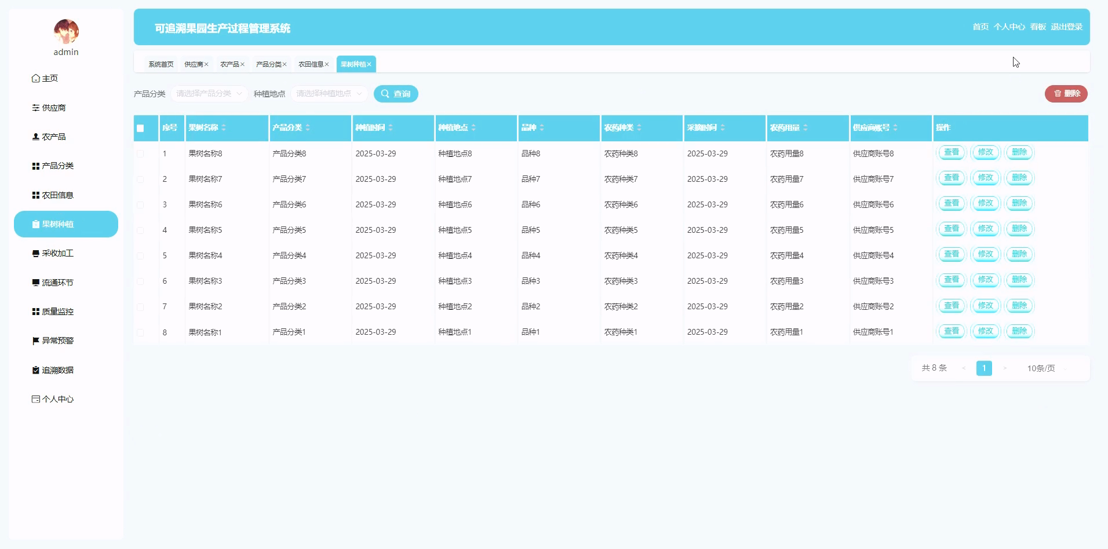Viewport: 1108px width, 549px height.
Task: Click the 供应商 sidebar icon
Action: point(36,108)
